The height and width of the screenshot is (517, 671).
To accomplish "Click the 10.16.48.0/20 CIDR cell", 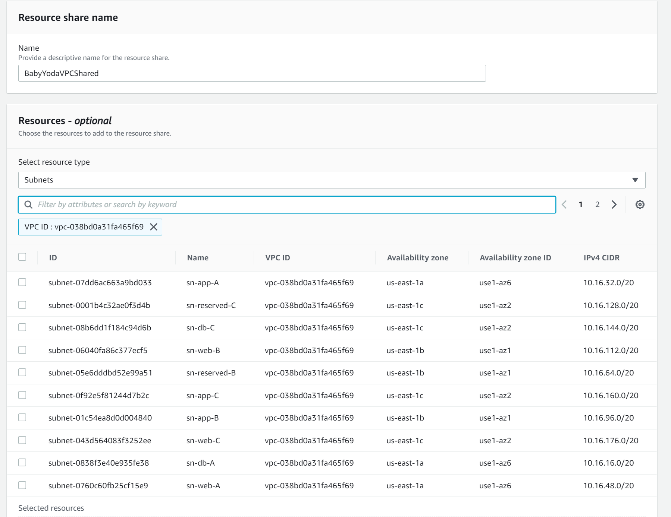I will click(x=608, y=486).
